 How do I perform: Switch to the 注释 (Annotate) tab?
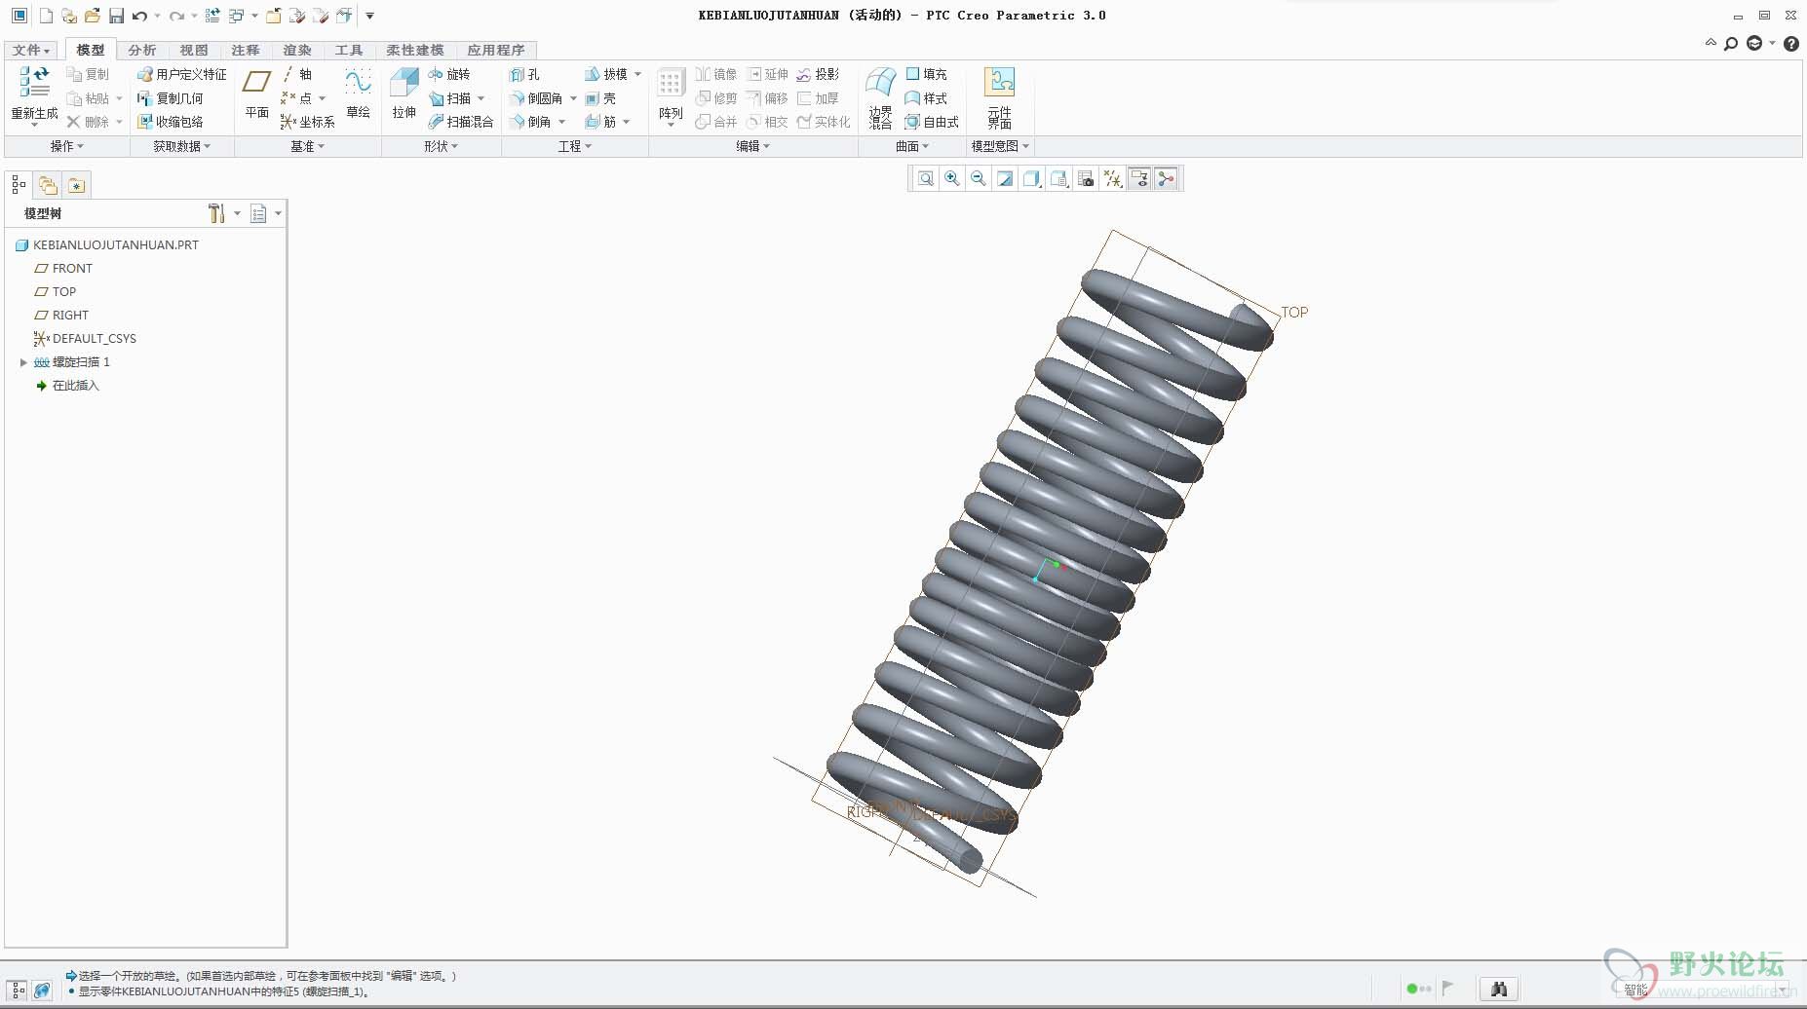point(246,50)
